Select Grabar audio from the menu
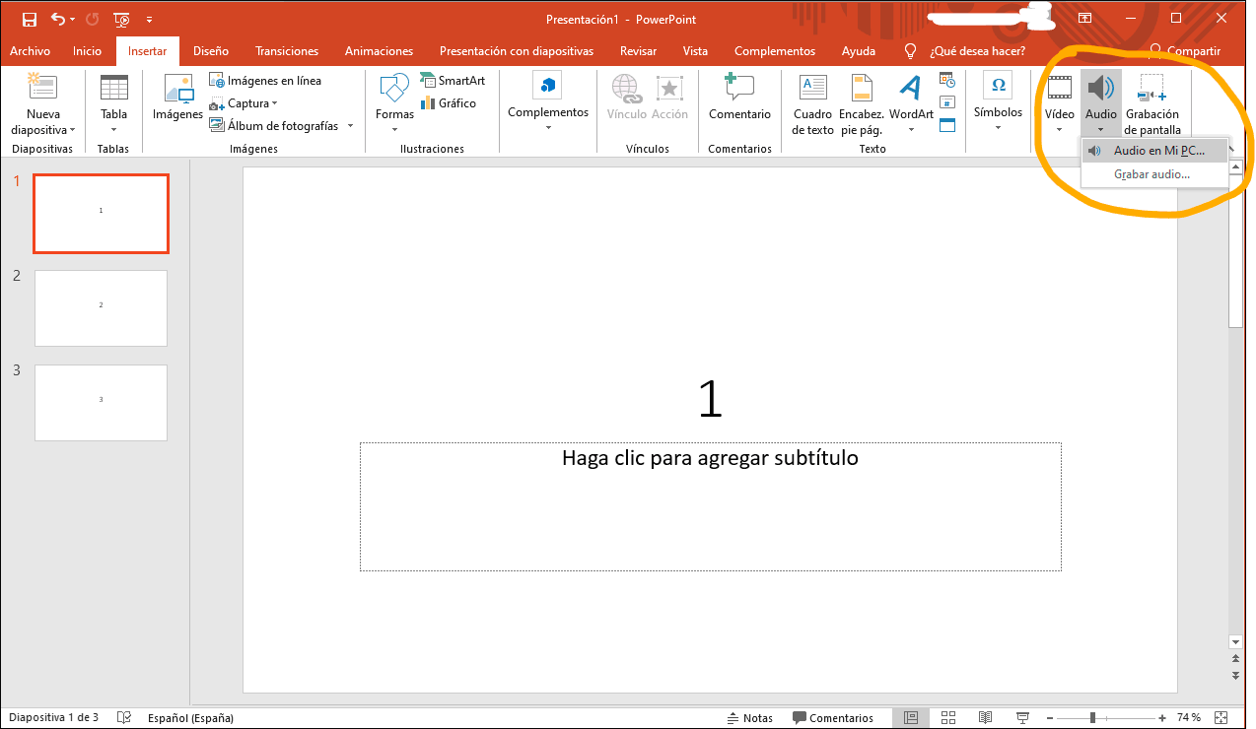The height and width of the screenshot is (729, 1256). (1151, 174)
